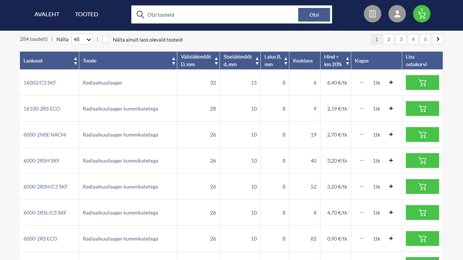Go to results page 3
The width and height of the screenshot is (463, 260).
coord(401,39)
